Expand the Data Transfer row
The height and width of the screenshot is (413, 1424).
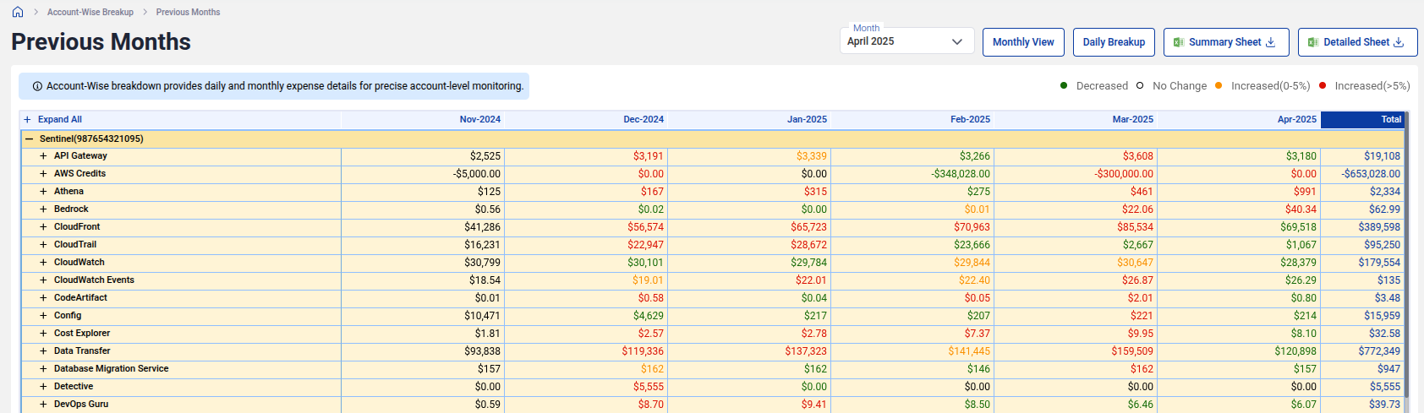[x=43, y=351]
